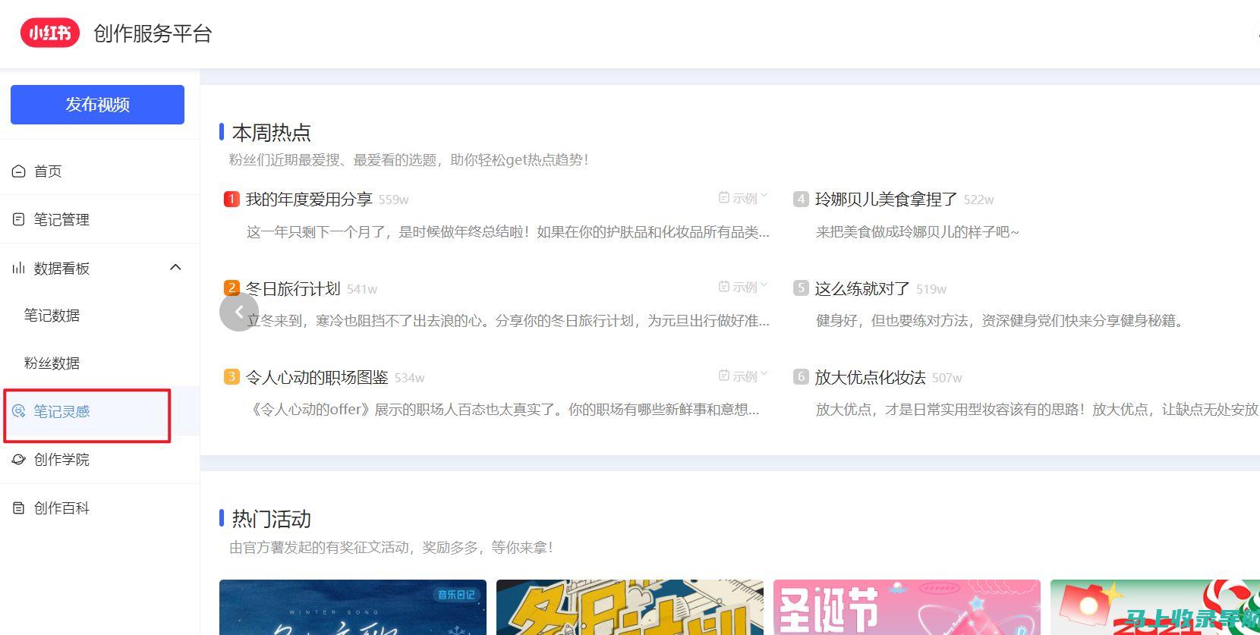The height and width of the screenshot is (635, 1260).
Task: Click the note icon beside 笔记管理
Action: click(x=18, y=219)
